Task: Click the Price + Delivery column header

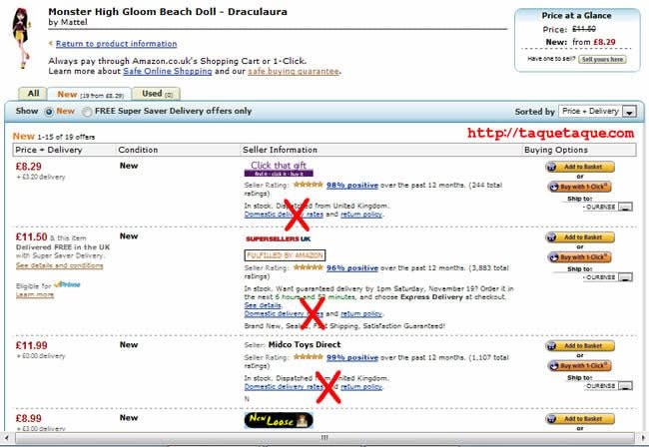Action: point(49,150)
